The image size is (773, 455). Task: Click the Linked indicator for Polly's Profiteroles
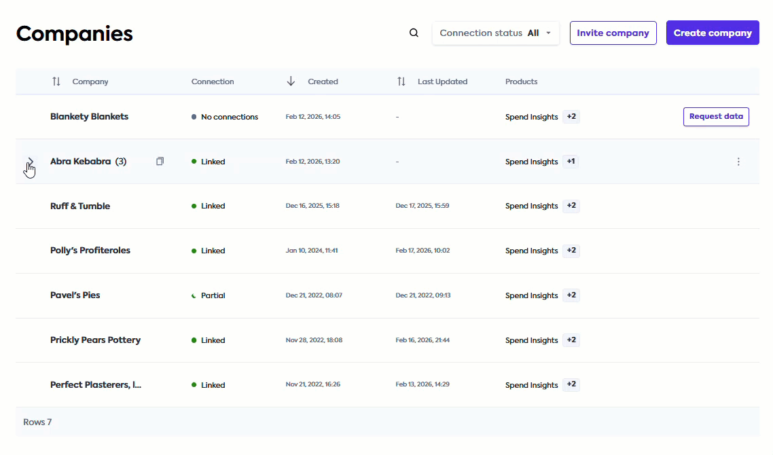point(195,250)
